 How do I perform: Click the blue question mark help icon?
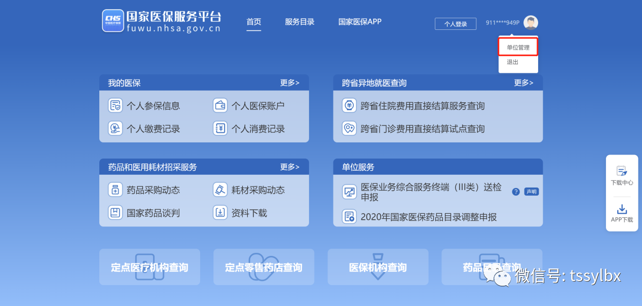tap(516, 192)
